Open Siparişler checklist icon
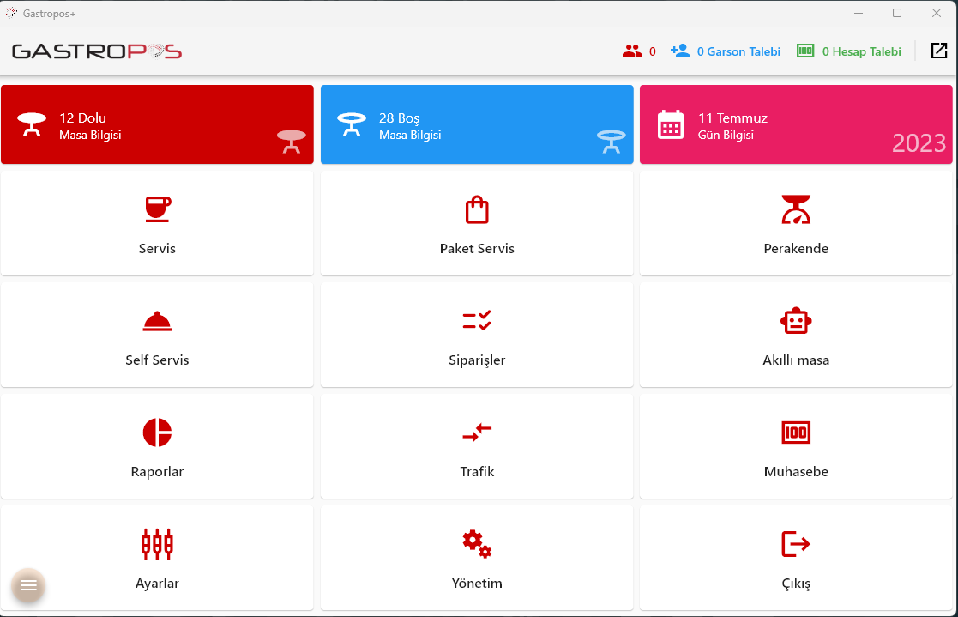 477,321
